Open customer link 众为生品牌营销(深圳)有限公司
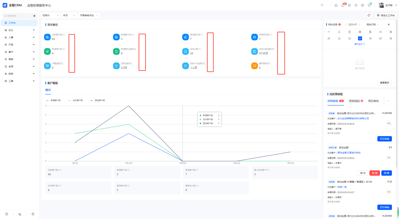This screenshot has height=219, width=399. point(353,118)
